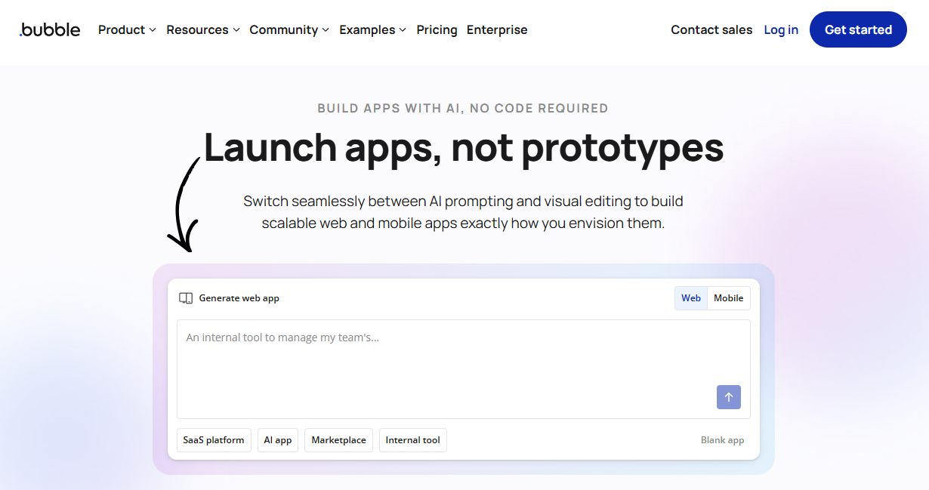Open the Community dropdown menu

pos(289,29)
